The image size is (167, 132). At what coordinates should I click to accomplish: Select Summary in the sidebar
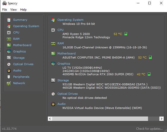[x=20, y=20]
